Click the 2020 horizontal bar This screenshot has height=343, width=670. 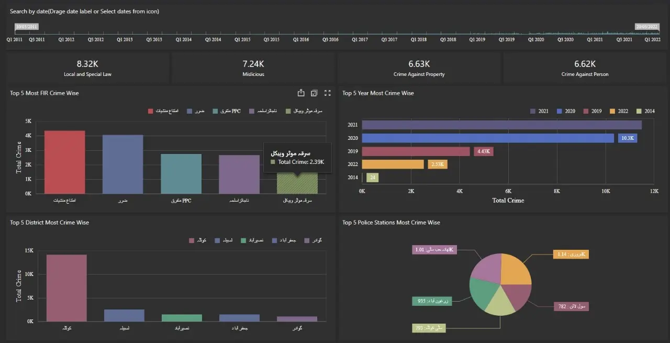tap(487, 138)
